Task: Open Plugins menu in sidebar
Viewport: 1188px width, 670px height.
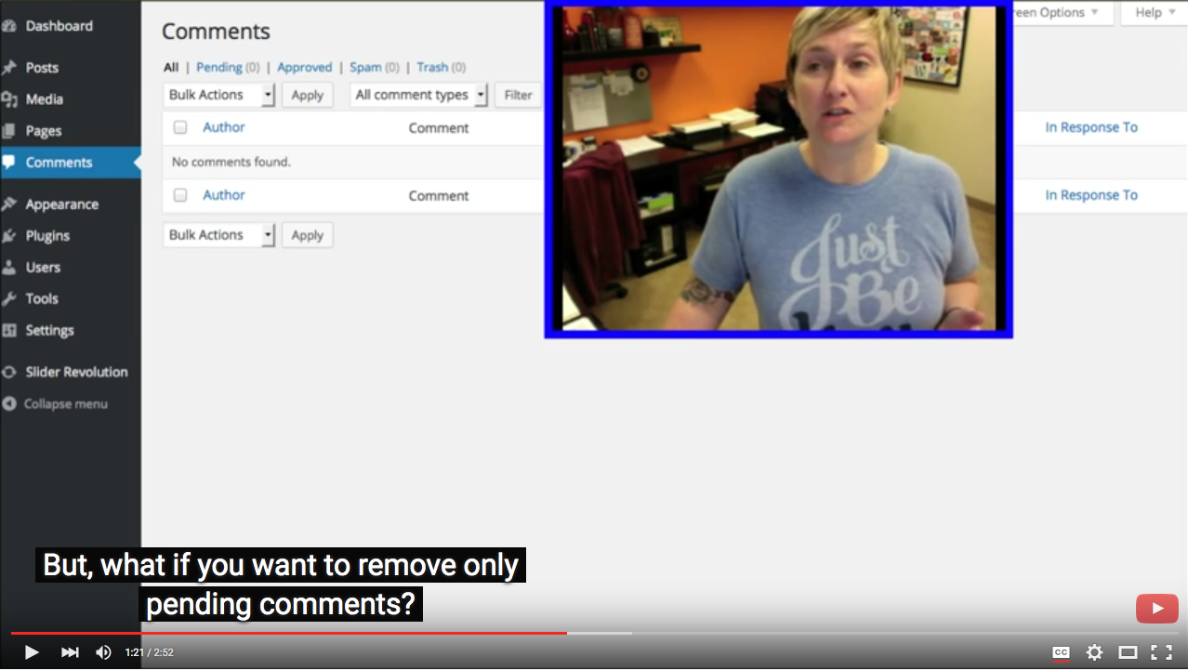Action: [47, 236]
